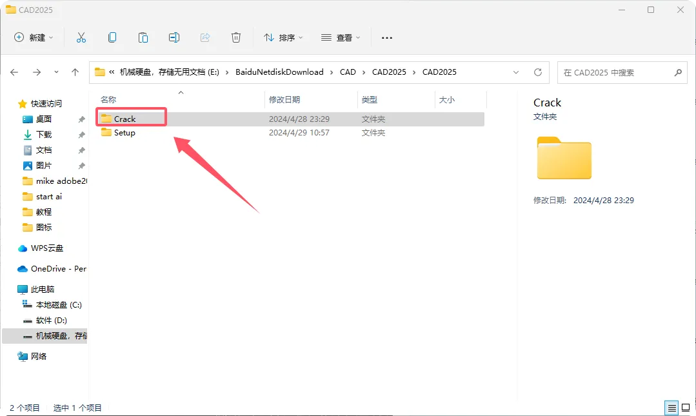Click the Cut scissors icon
Screen dimensions: 696x416
[81, 38]
